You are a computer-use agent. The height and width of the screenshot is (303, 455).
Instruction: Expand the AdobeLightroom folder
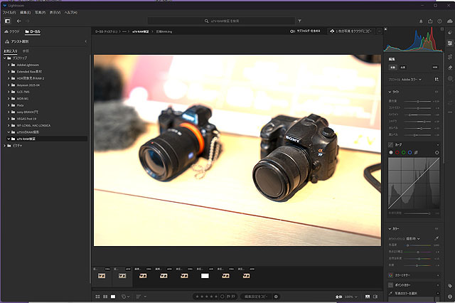click(x=9, y=64)
